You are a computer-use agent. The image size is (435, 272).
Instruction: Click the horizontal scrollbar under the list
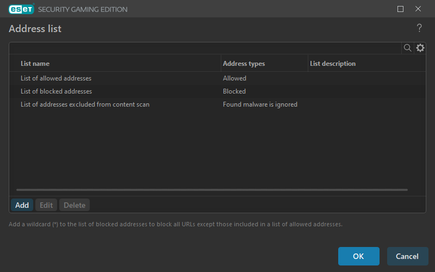pyautogui.click(x=212, y=190)
